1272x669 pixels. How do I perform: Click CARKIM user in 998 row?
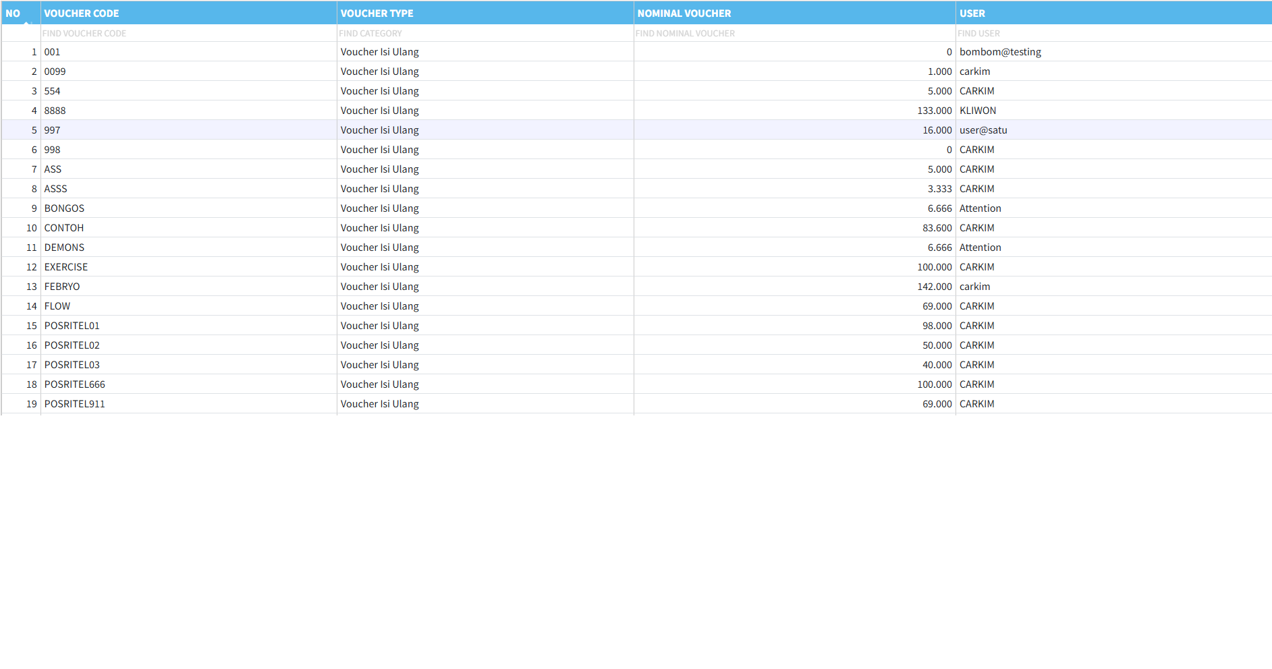click(977, 150)
